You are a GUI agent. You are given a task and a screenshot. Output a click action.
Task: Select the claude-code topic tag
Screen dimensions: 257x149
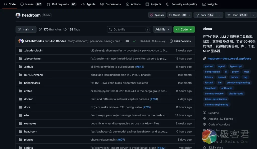coord(236,93)
